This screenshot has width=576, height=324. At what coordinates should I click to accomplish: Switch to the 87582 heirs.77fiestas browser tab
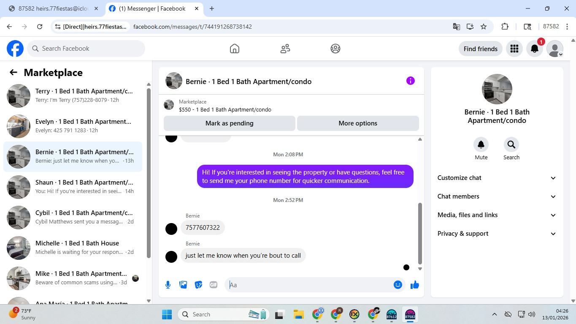[x=53, y=8]
